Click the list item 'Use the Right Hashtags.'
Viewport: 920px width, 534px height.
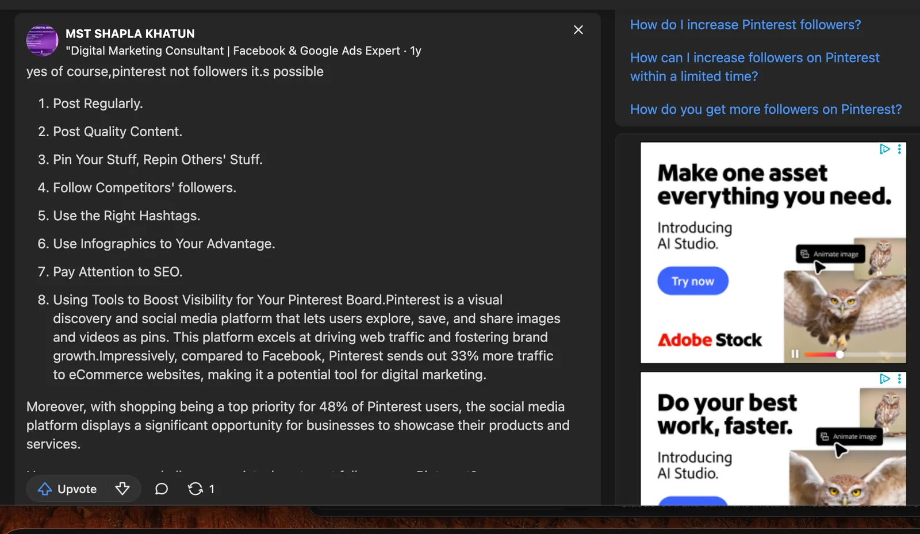click(x=126, y=216)
